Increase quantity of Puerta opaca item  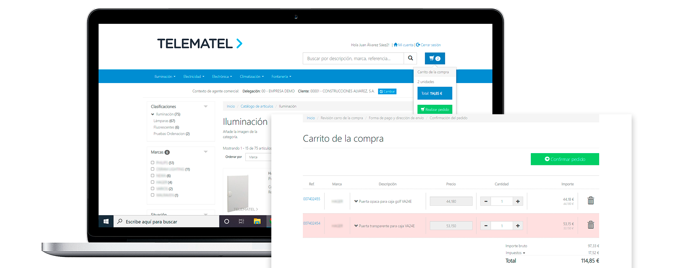[x=518, y=201]
